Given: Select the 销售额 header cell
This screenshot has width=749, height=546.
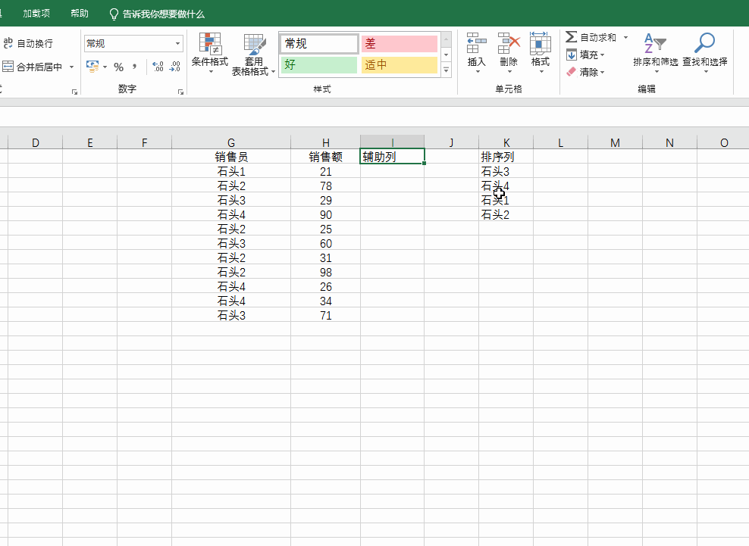Looking at the screenshot, I should click(x=326, y=157).
